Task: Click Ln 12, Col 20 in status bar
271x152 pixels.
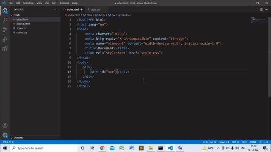Action: tap(210, 142)
